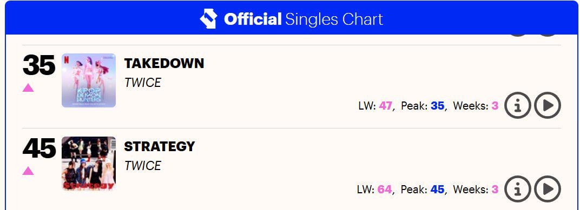Open info icon for TAKEDOWN entry
The image size is (580, 210).
(517, 105)
